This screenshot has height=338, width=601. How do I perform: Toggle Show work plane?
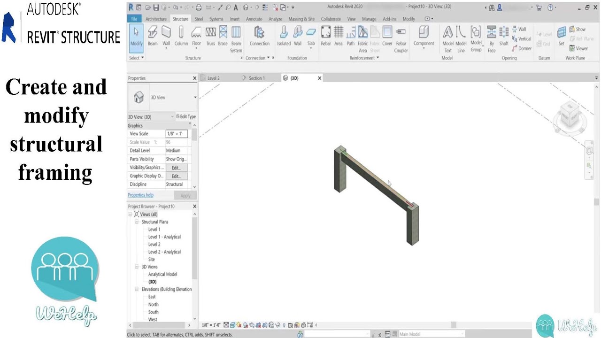(x=578, y=29)
